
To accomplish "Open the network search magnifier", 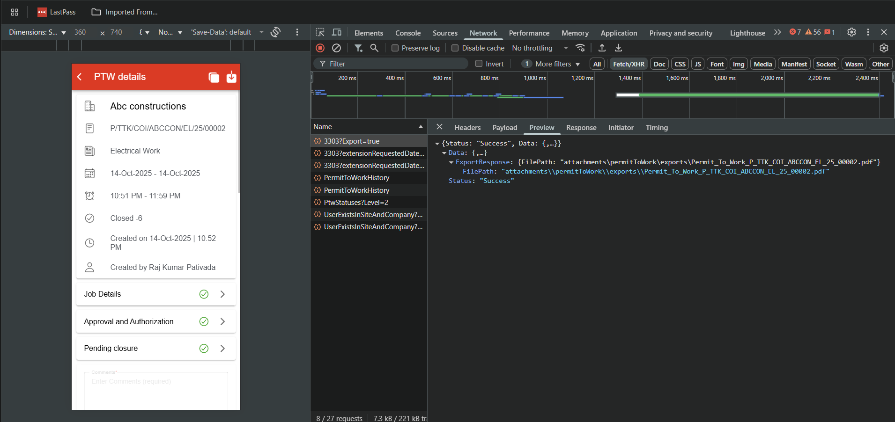I will (374, 48).
